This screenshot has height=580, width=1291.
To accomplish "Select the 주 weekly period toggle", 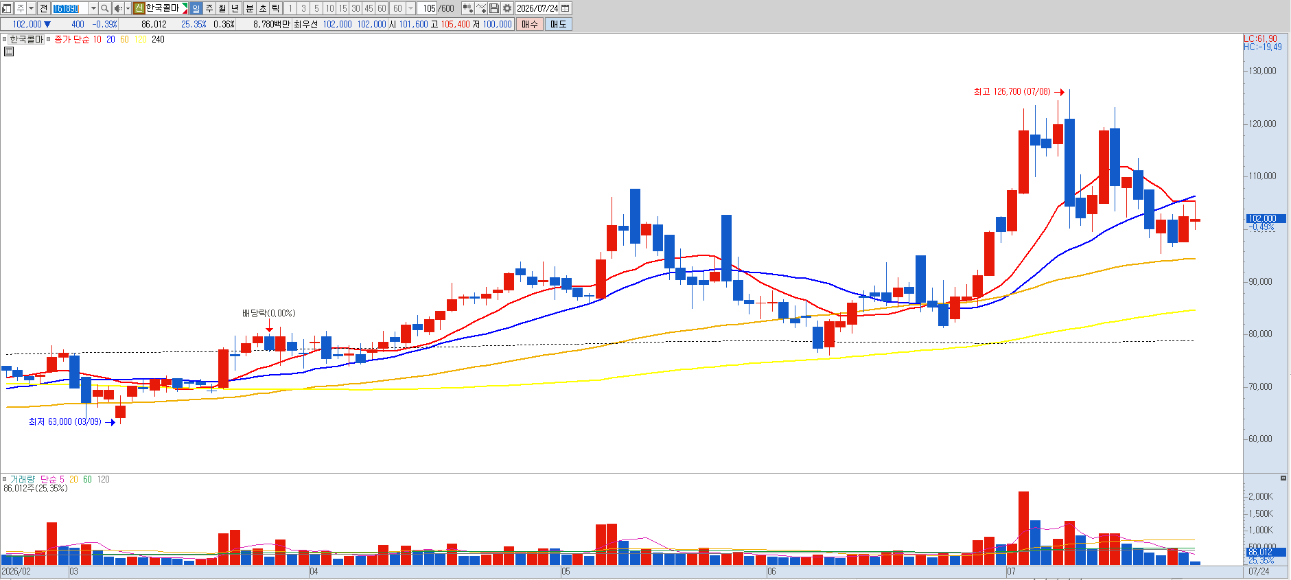I will [209, 8].
